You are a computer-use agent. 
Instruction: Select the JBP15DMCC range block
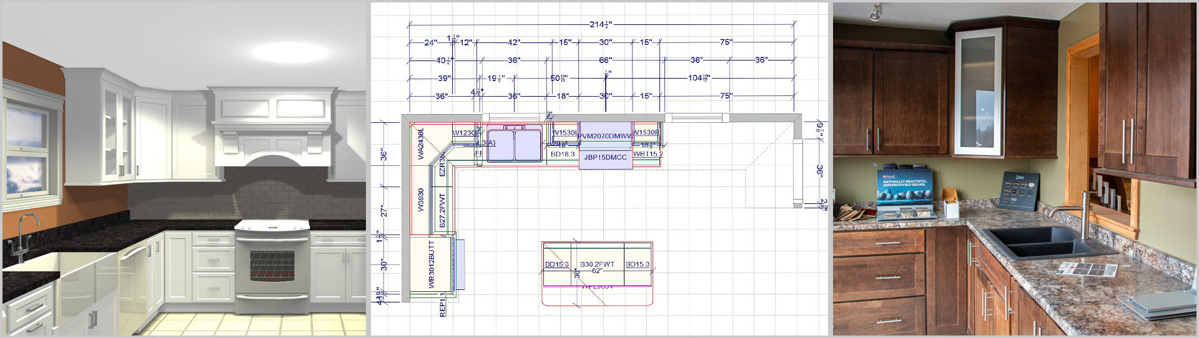pos(605,158)
